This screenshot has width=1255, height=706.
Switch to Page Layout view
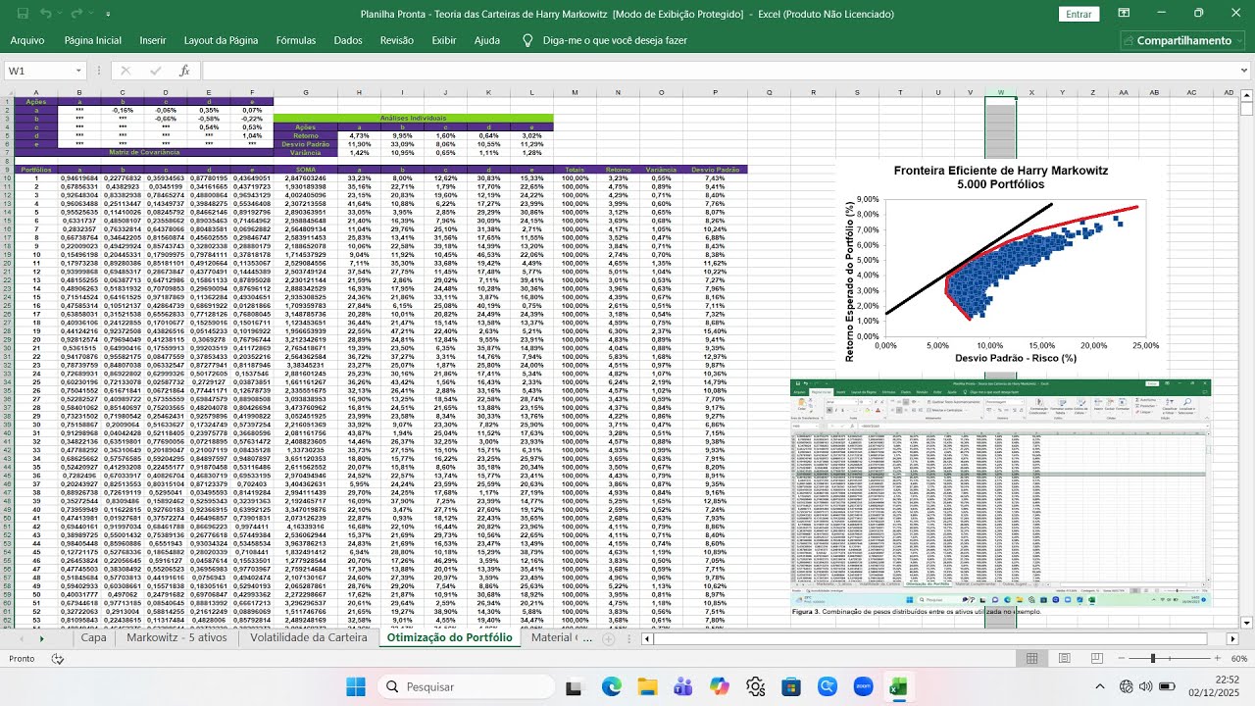pyautogui.click(x=1065, y=659)
